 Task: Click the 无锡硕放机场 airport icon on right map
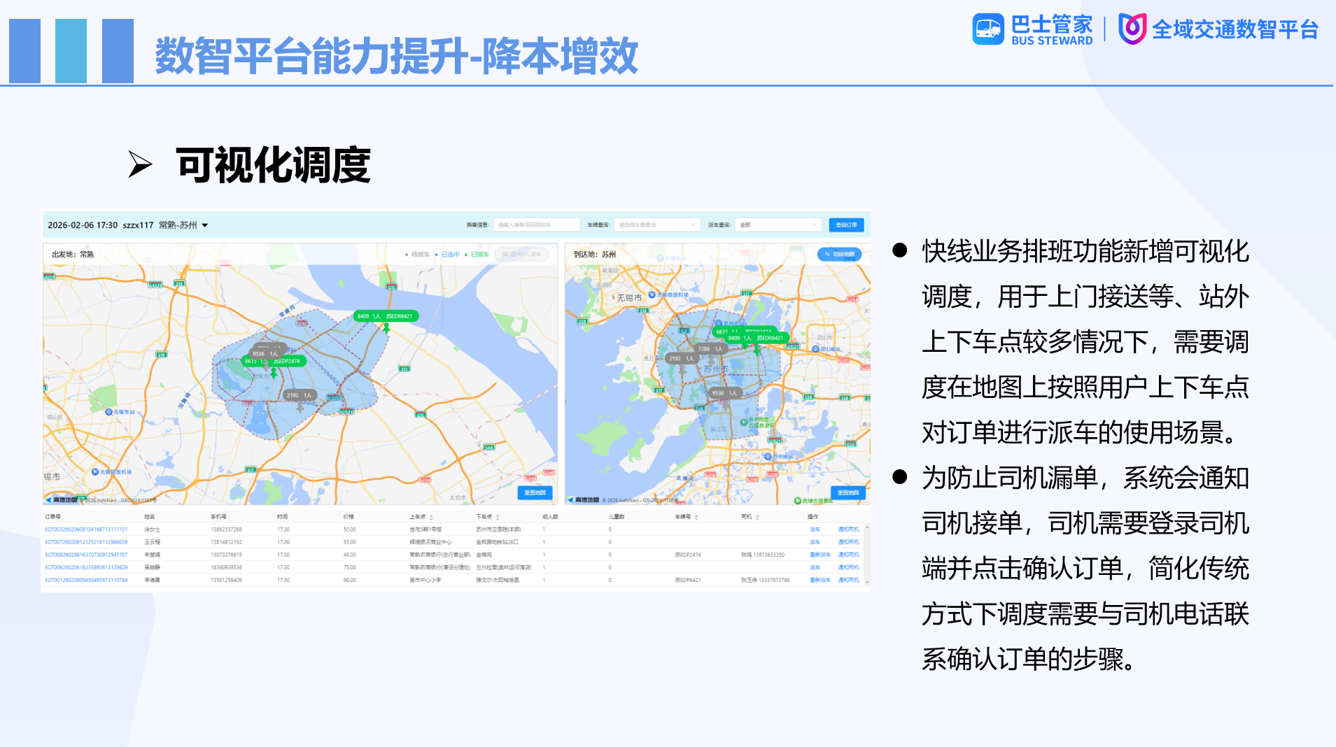tap(652, 295)
